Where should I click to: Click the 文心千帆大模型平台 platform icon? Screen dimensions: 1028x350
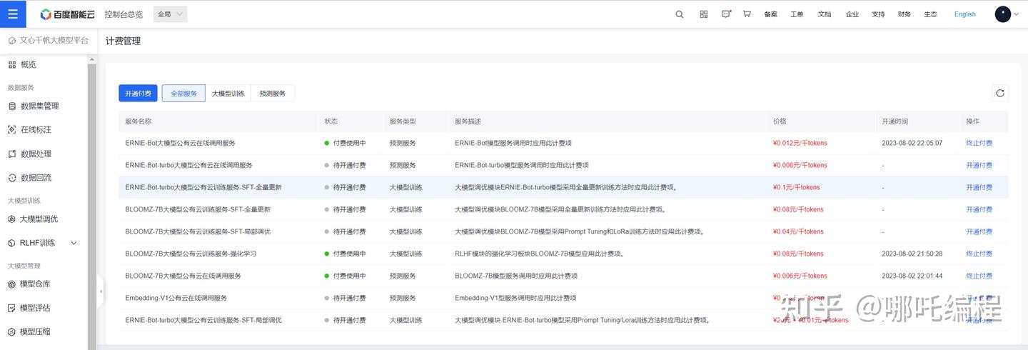pyautogui.click(x=11, y=41)
